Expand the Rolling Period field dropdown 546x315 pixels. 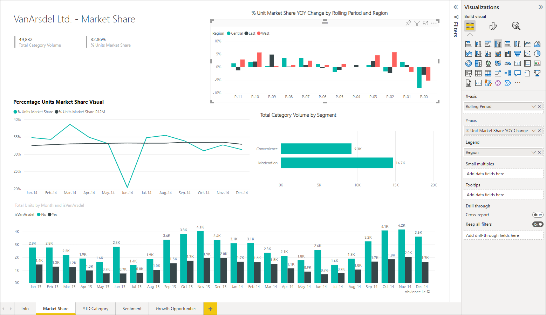(x=533, y=107)
